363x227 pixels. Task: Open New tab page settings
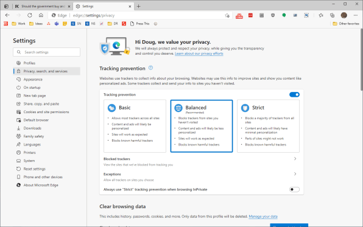pyautogui.click(x=35, y=96)
